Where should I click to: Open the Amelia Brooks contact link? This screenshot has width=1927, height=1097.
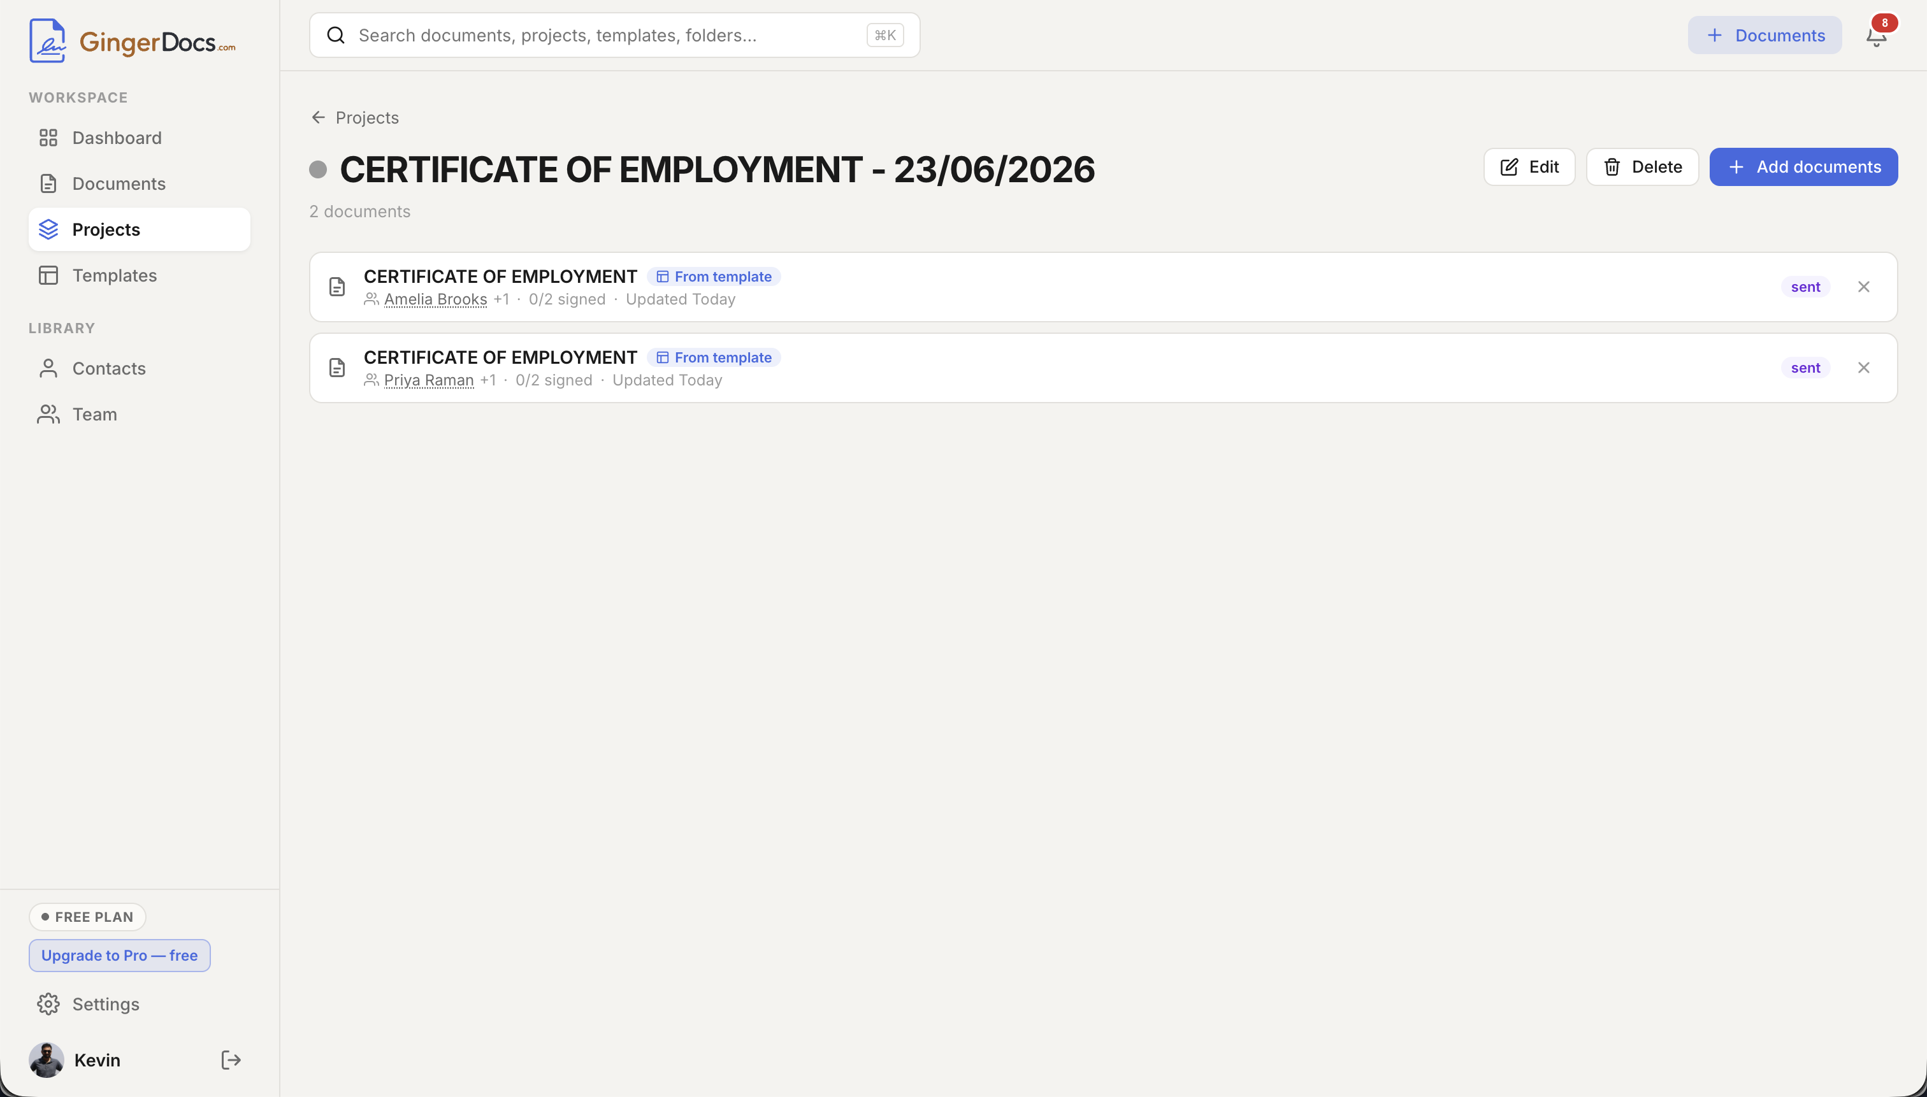pos(436,299)
